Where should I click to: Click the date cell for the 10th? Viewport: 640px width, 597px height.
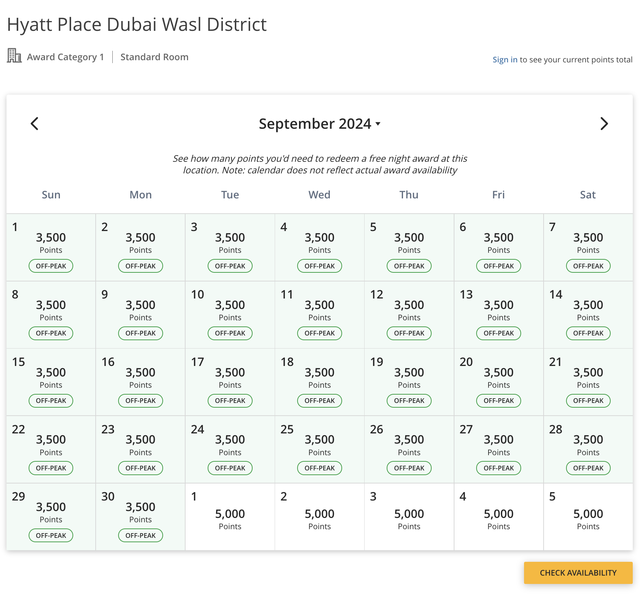click(x=230, y=315)
